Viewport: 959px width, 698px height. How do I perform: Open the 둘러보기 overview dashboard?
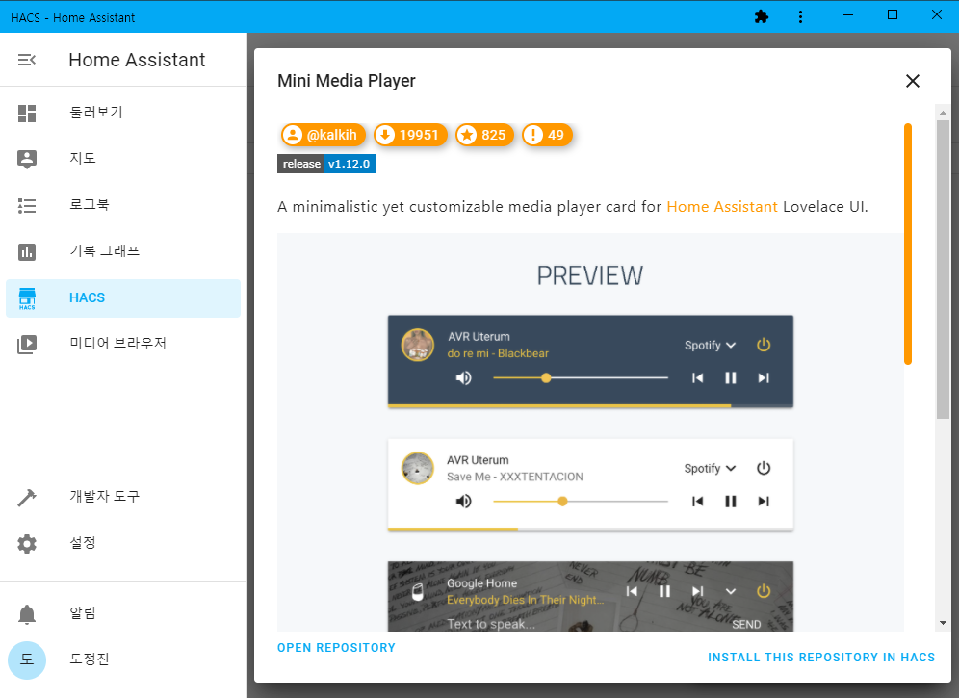tap(123, 113)
